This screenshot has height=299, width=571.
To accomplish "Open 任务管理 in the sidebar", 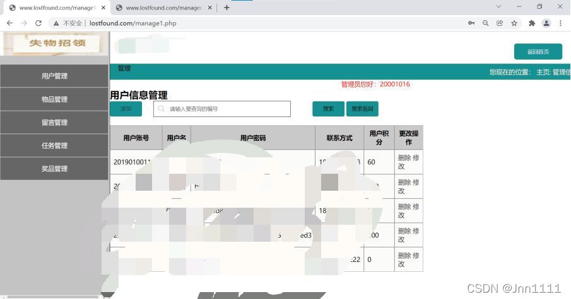I will click(x=54, y=145).
